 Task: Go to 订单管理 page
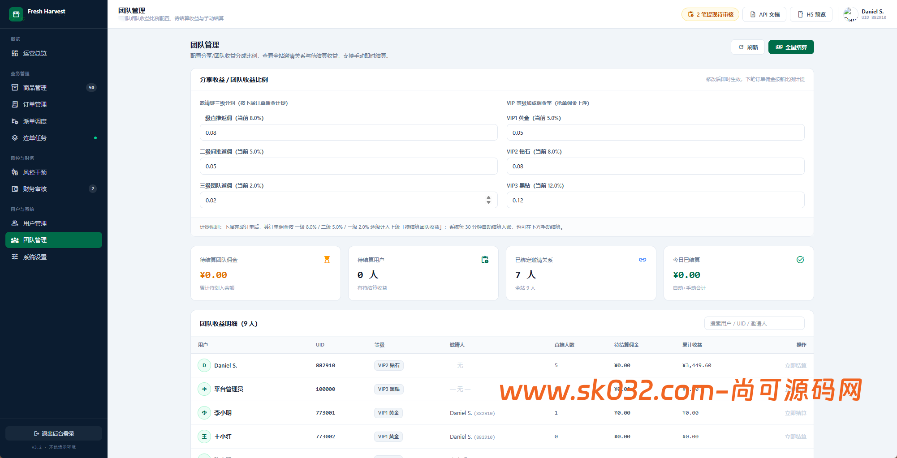click(x=54, y=104)
